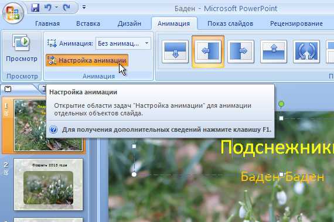Image resolution: width=334 pixels, height=222 pixels.
Task: Click the Анимация label icon beside the combo box
Action: click(52, 43)
